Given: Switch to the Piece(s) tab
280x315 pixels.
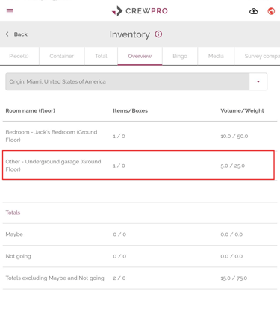Looking at the screenshot, I should 19,56.
